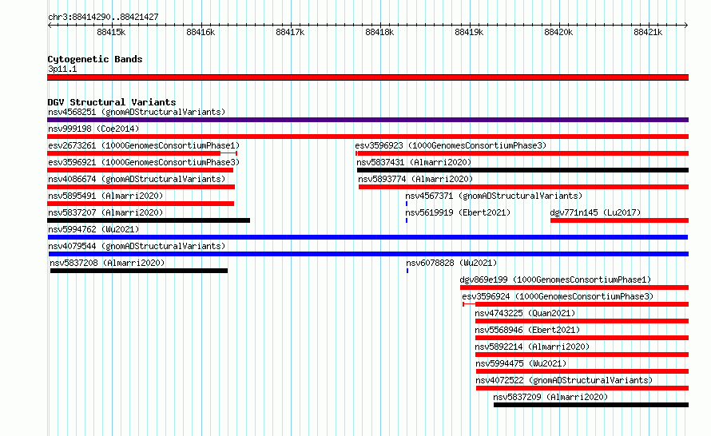Click the black nsv5837207 variant bar
This screenshot has height=436, width=711.
pos(149,220)
